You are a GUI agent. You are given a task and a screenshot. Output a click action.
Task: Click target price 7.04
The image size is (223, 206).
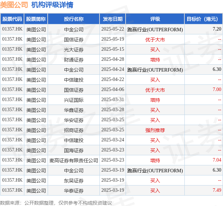(217, 160)
